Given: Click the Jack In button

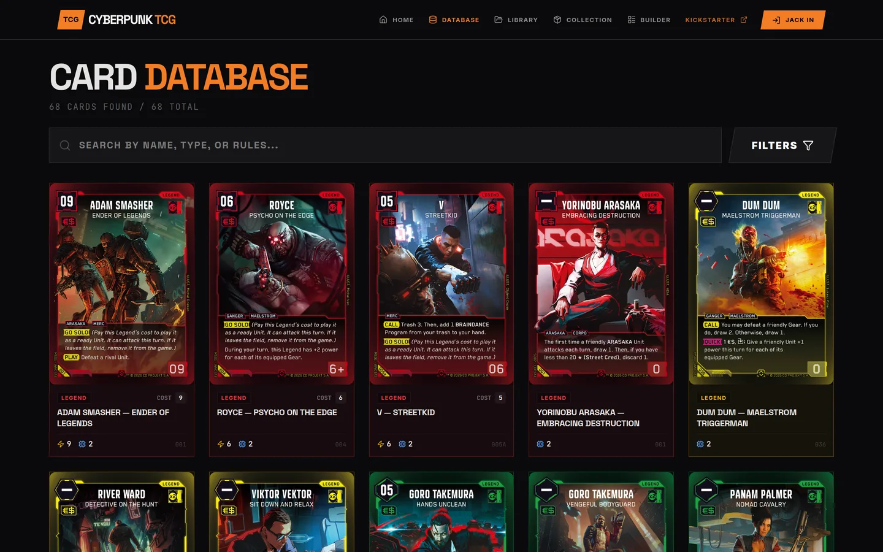Looking at the screenshot, I should (793, 20).
